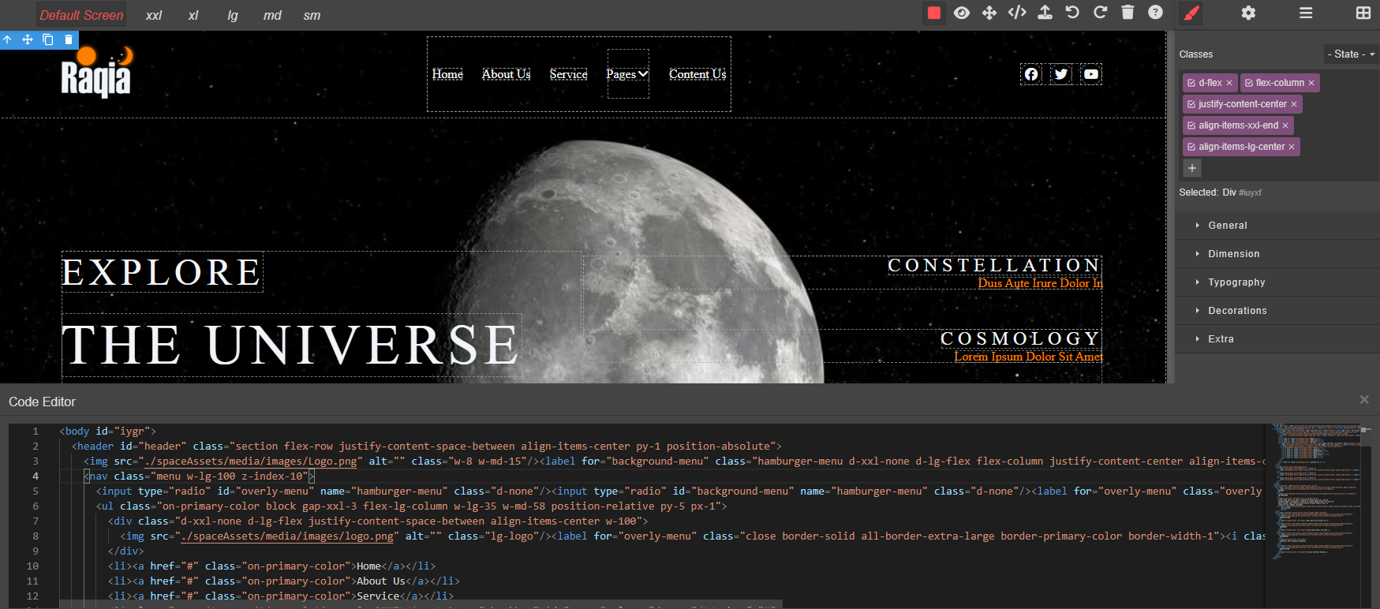1380x609 pixels.
Task: Open the code view with the </> icon
Action: tap(1017, 13)
